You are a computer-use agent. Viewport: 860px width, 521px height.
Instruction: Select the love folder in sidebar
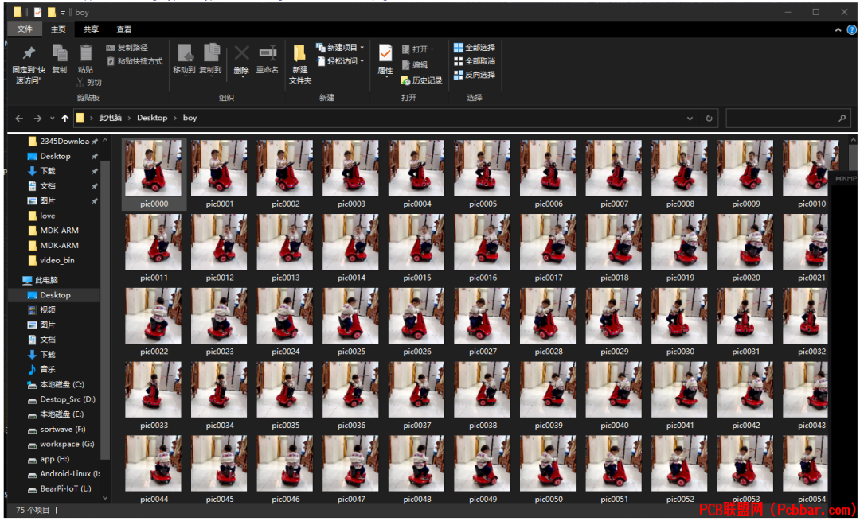pyautogui.click(x=48, y=216)
